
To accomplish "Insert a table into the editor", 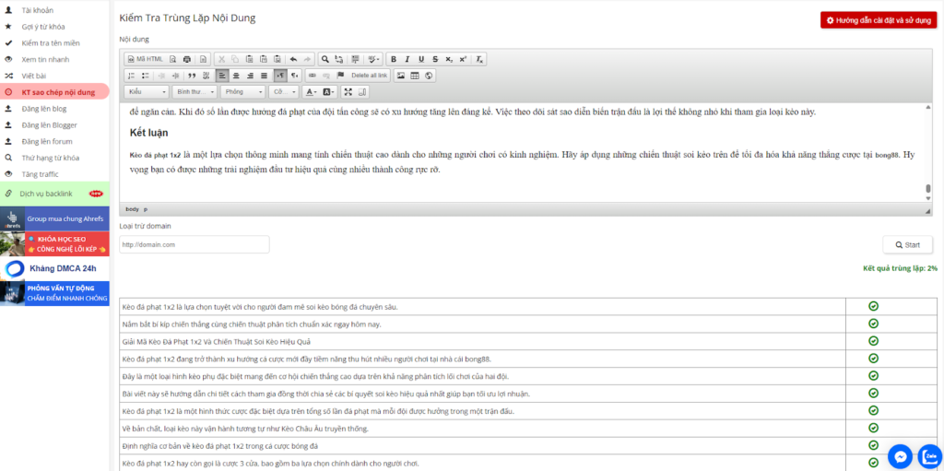I will tap(415, 76).
